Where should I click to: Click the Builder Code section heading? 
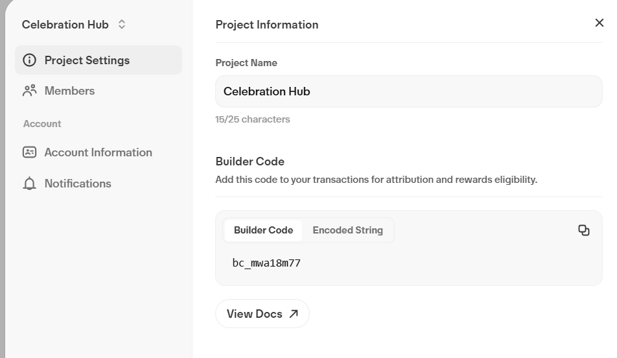tap(250, 161)
